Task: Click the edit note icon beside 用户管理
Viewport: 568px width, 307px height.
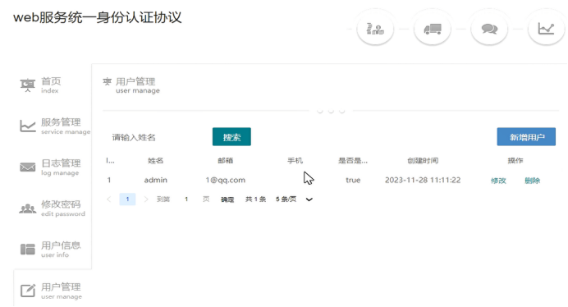Action: tap(28, 291)
